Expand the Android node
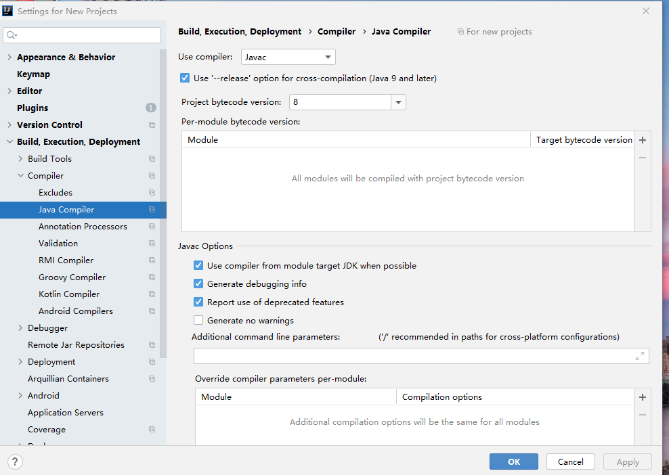This screenshot has height=475, width=669. 20,396
